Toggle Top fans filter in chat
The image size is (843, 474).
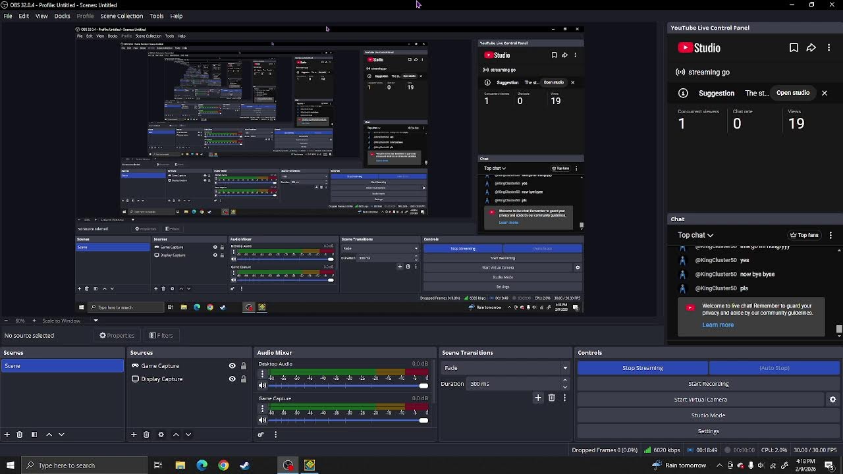click(805, 235)
